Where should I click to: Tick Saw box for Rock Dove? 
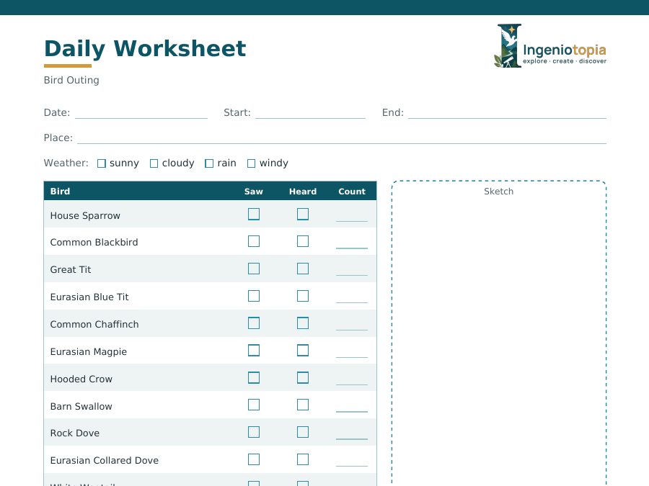coord(254,432)
